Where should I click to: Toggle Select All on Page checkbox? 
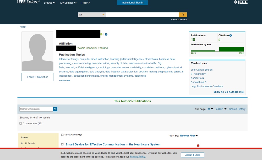tap(62, 135)
